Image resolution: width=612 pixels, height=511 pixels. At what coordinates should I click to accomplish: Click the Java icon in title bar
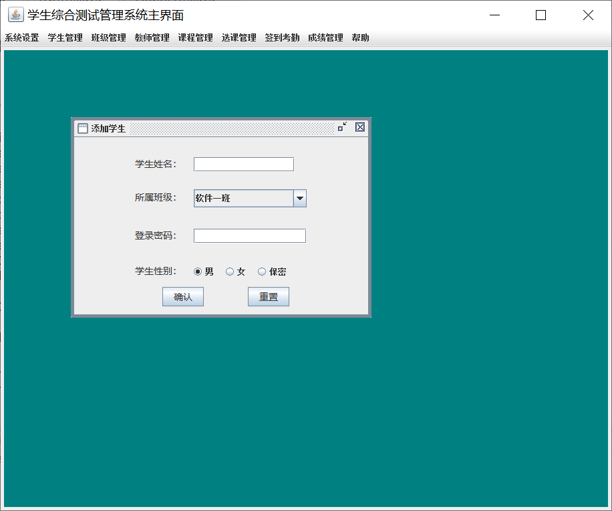(15, 15)
